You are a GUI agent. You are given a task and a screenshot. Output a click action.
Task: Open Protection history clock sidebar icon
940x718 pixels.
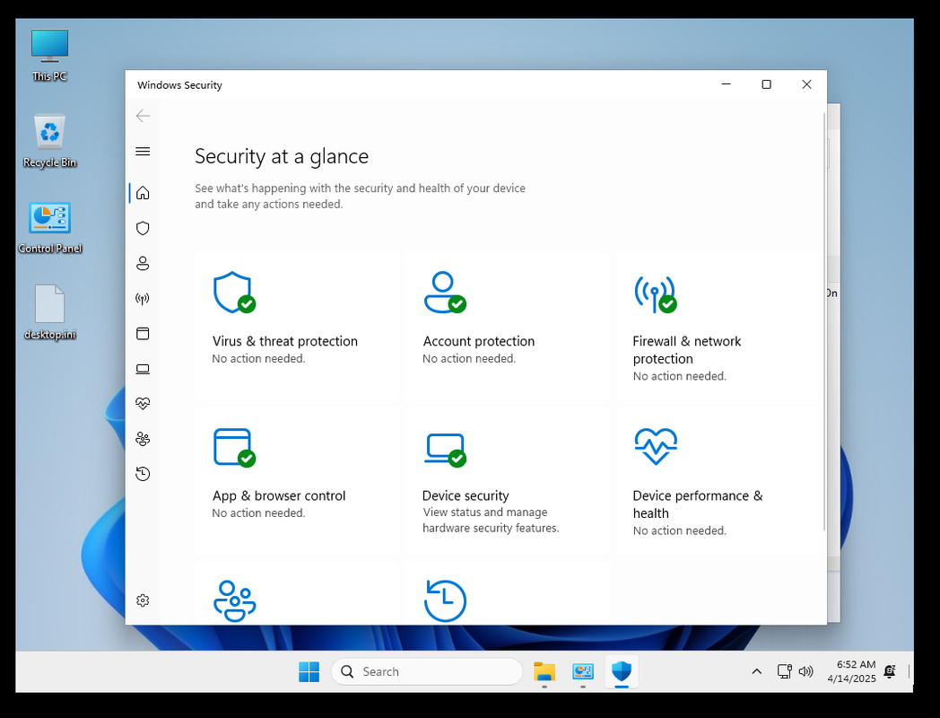tap(143, 474)
